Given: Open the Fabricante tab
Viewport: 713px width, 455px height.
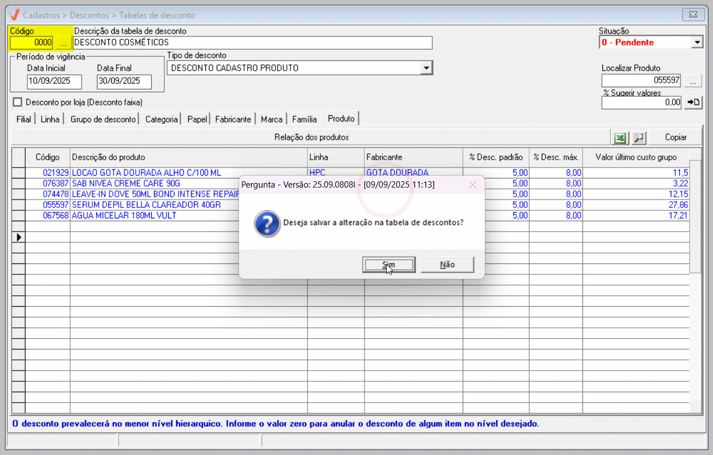Looking at the screenshot, I should coord(233,119).
